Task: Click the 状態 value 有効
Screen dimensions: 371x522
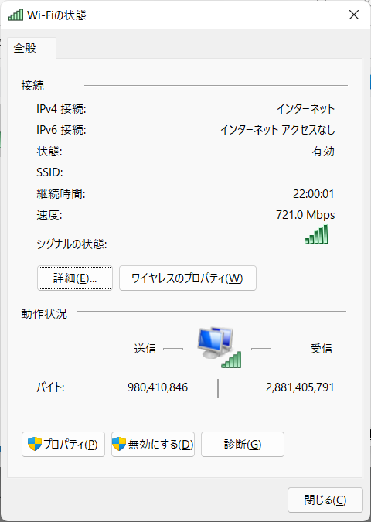Action: coord(323,152)
